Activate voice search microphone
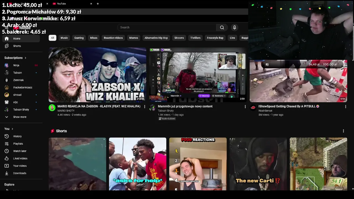The width and height of the screenshot is (354, 199). pyautogui.click(x=235, y=27)
